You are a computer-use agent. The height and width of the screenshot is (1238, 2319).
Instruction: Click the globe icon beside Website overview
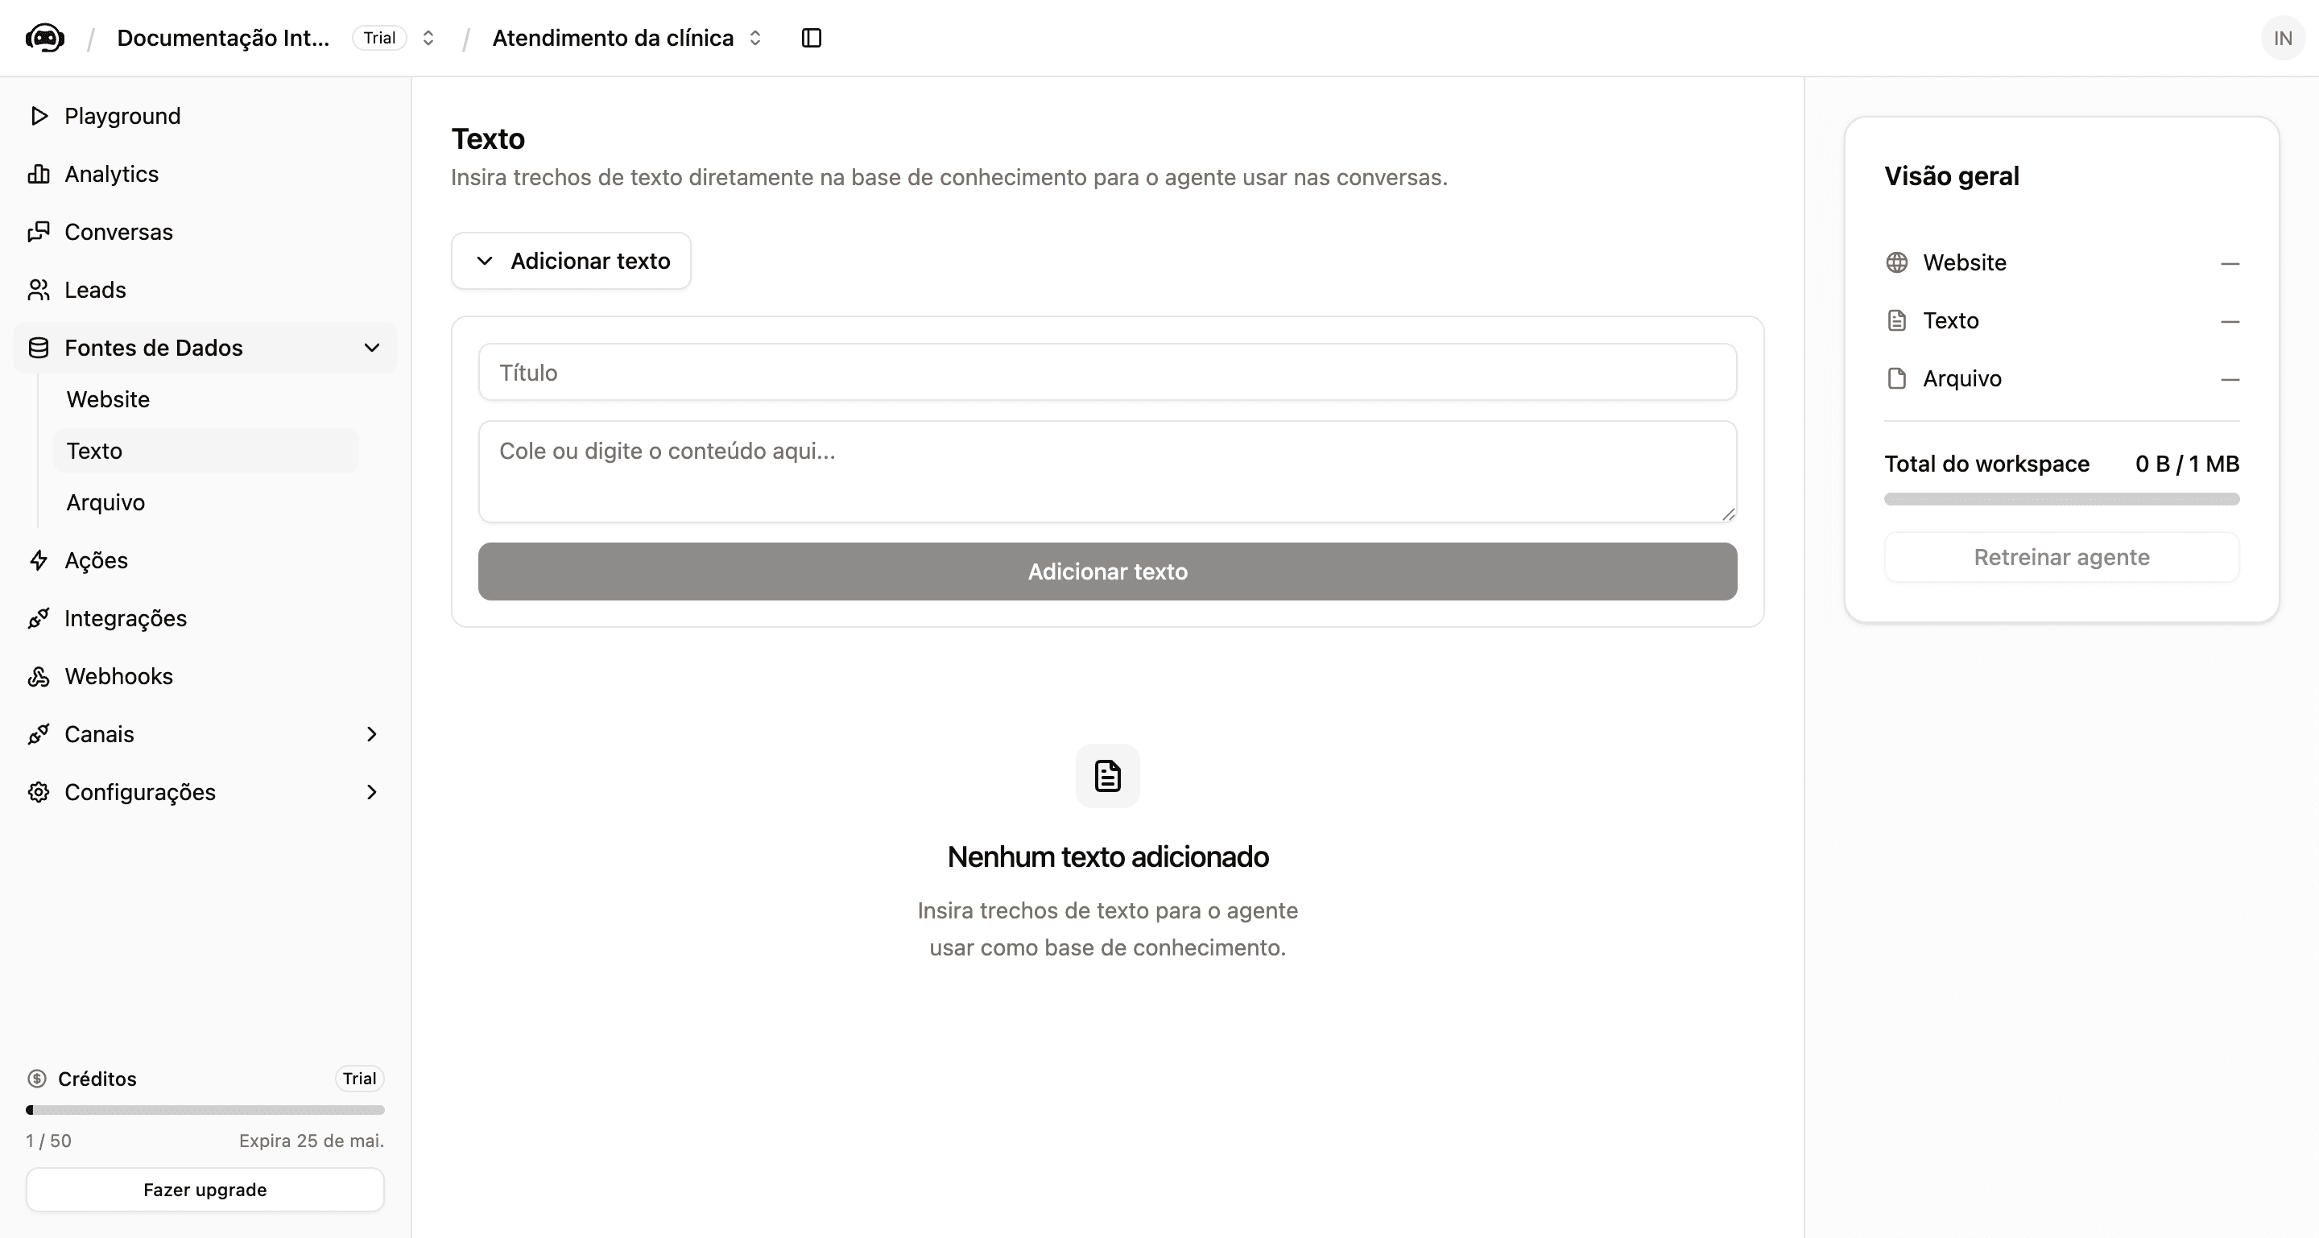(x=1897, y=262)
